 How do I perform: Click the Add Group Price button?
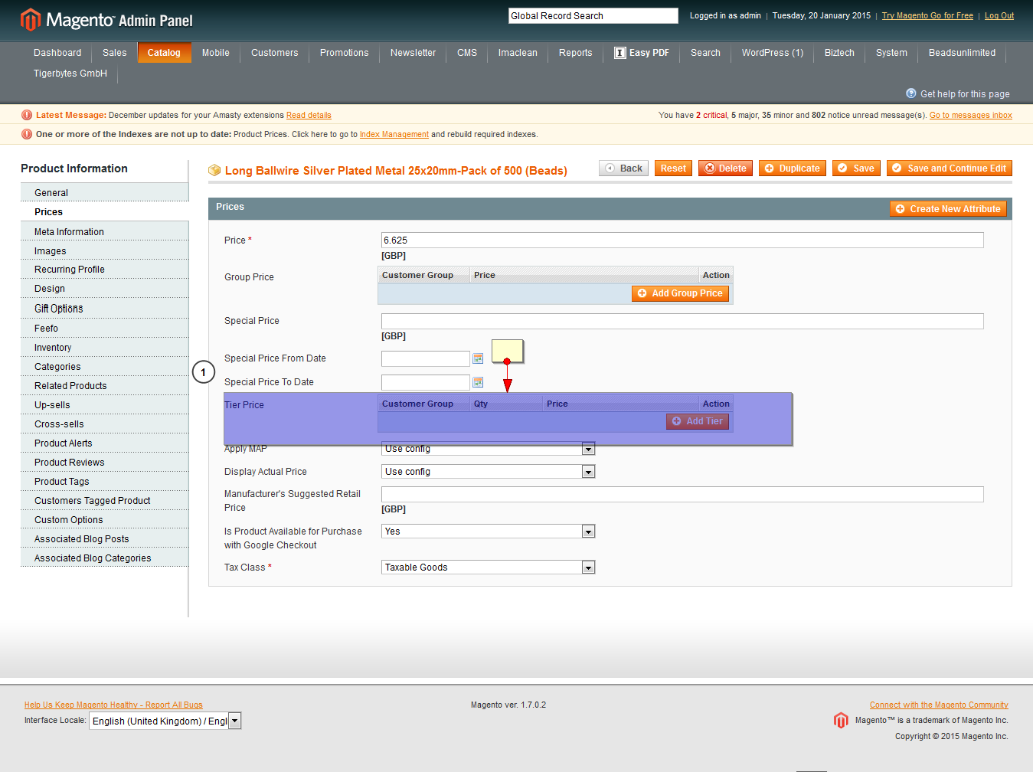click(680, 293)
